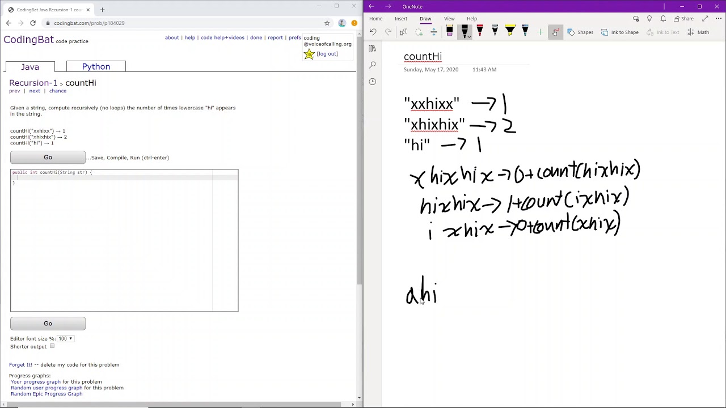Check the sync status cloud icon

(x=636, y=19)
